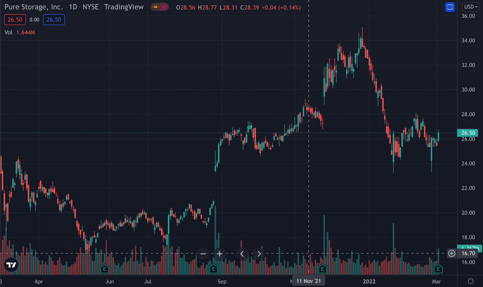Screen dimensions: 483x287
Task: Click the 32.00 price scale label
Action: click(x=468, y=65)
